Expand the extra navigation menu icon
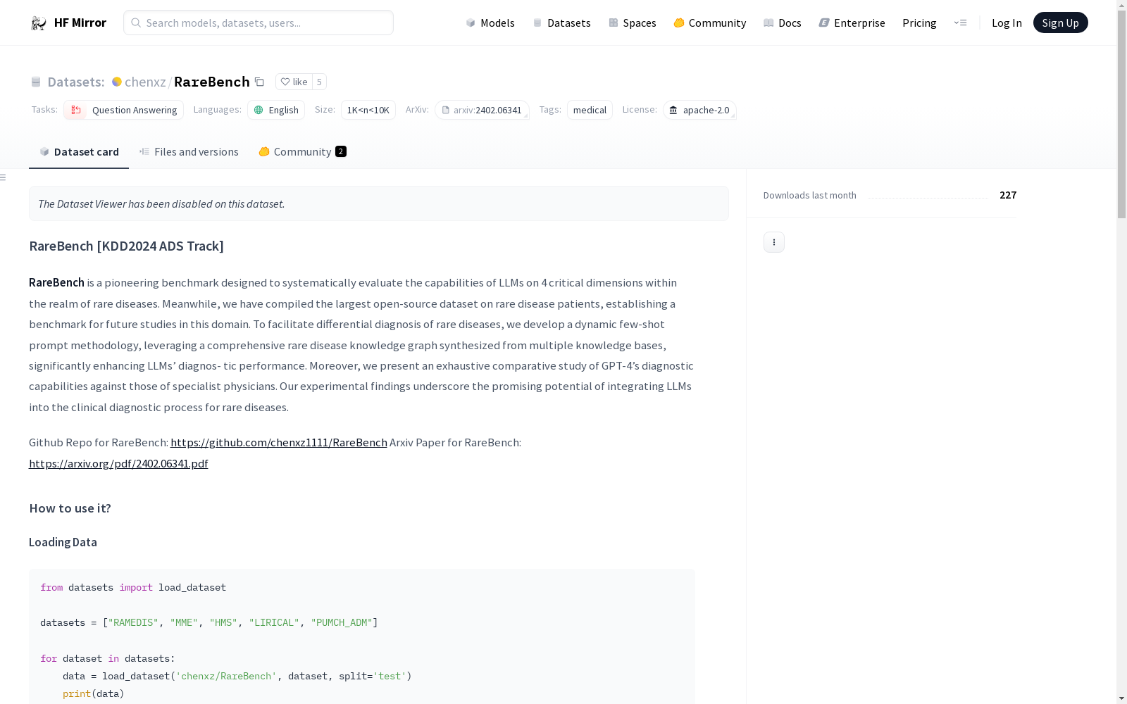 coord(960,23)
